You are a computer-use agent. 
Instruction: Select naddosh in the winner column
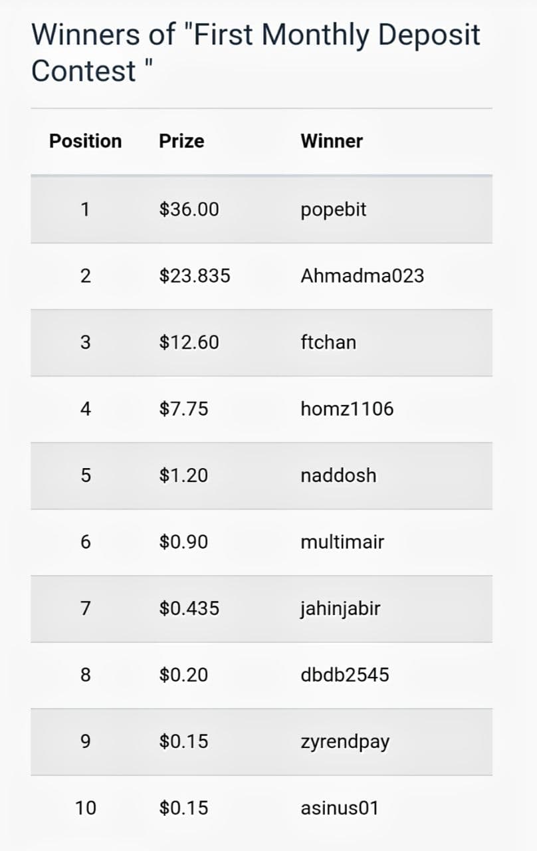338,475
